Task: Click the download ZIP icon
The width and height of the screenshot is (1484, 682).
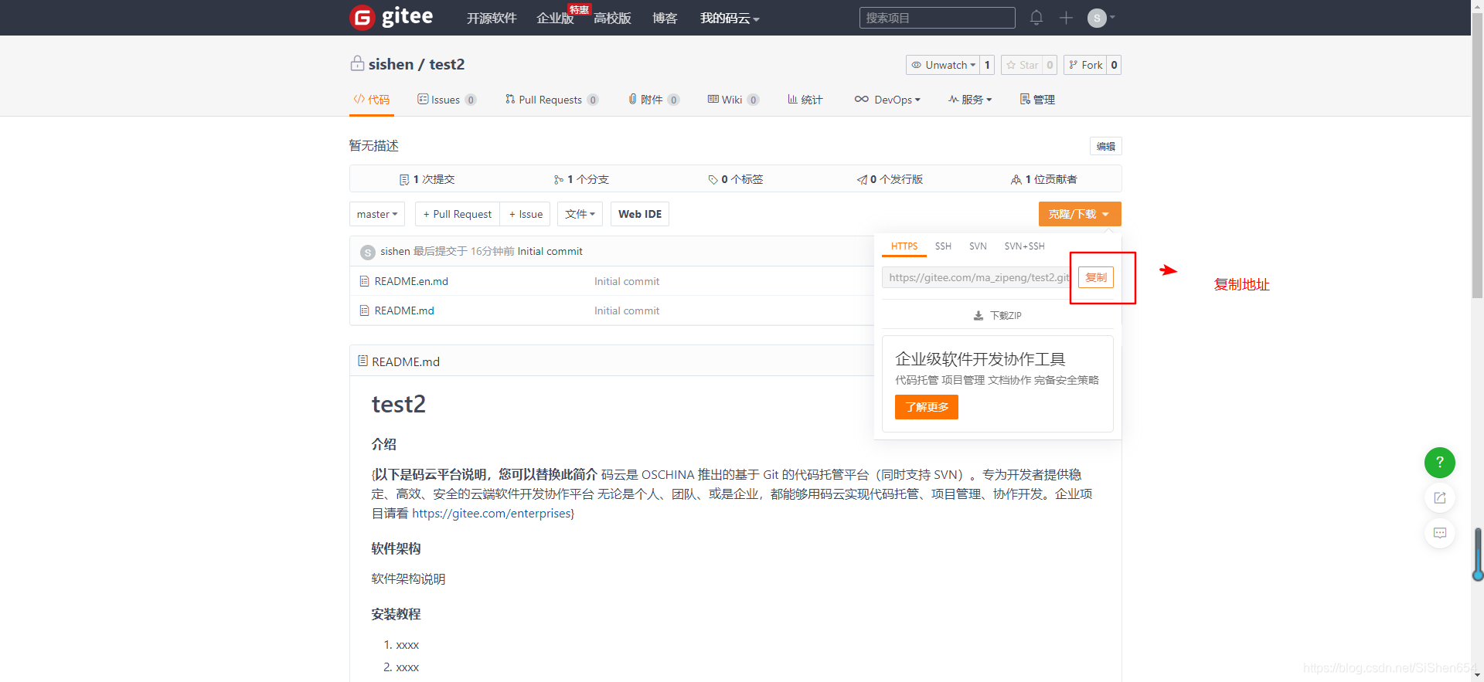Action: tap(979, 315)
